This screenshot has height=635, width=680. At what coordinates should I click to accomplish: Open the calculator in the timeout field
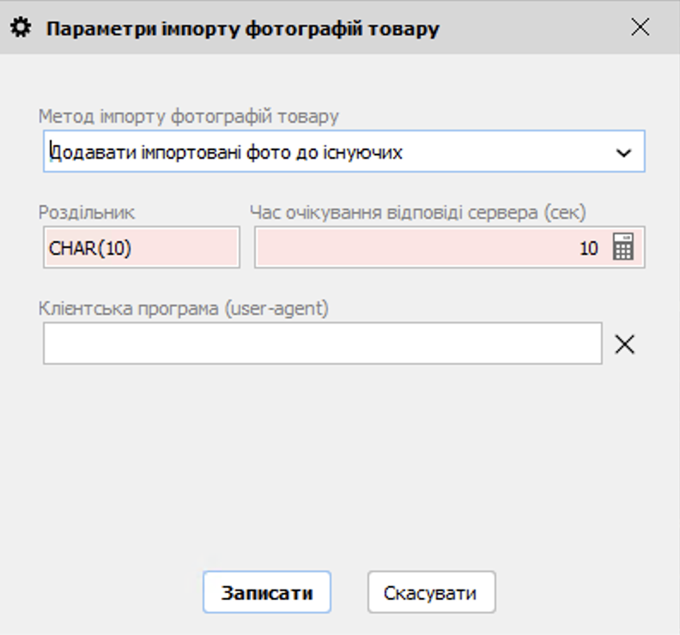[623, 248]
